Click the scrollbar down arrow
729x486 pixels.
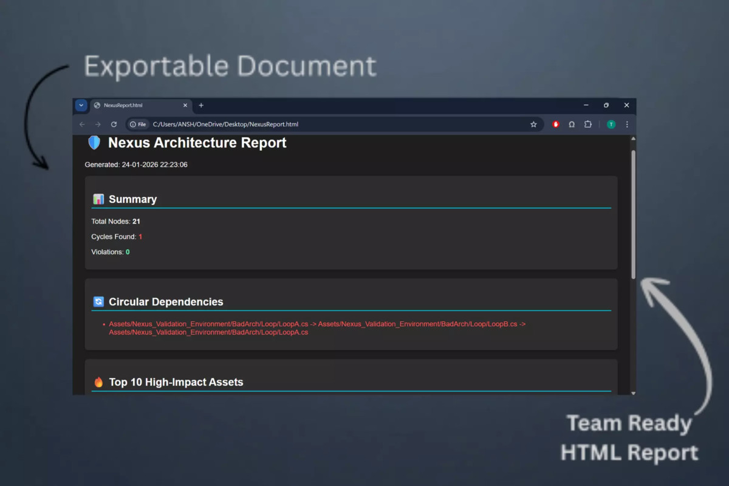click(634, 392)
